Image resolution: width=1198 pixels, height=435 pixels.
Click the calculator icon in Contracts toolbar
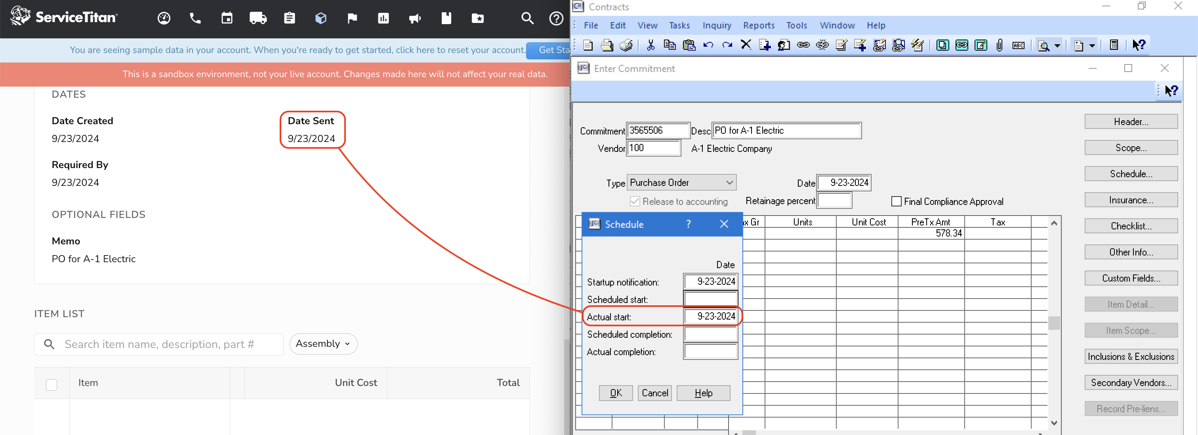tap(1114, 45)
